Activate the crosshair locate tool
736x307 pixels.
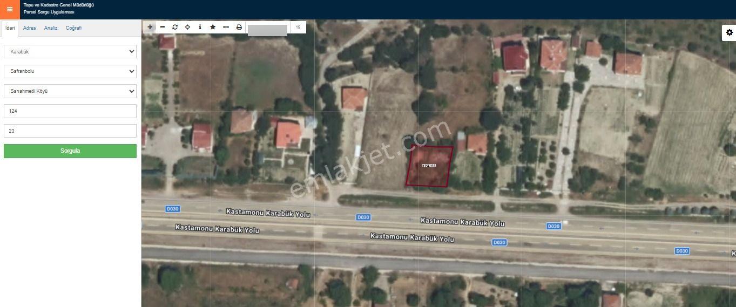click(187, 27)
